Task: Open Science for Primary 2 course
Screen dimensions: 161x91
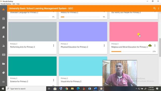Action: [19, 81]
